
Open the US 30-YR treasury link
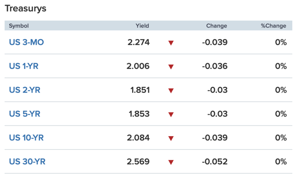(x=27, y=162)
